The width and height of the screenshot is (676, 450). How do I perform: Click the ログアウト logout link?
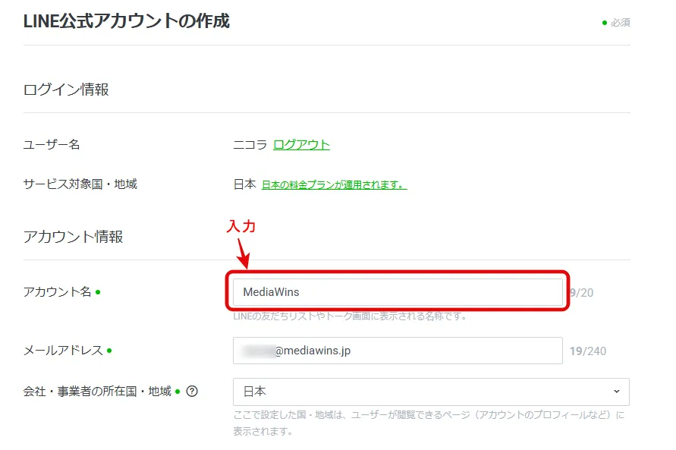coord(301,144)
